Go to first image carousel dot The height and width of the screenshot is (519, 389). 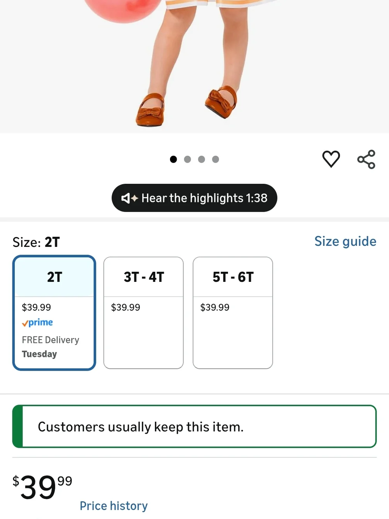pyautogui.click(x=173, y=159)
